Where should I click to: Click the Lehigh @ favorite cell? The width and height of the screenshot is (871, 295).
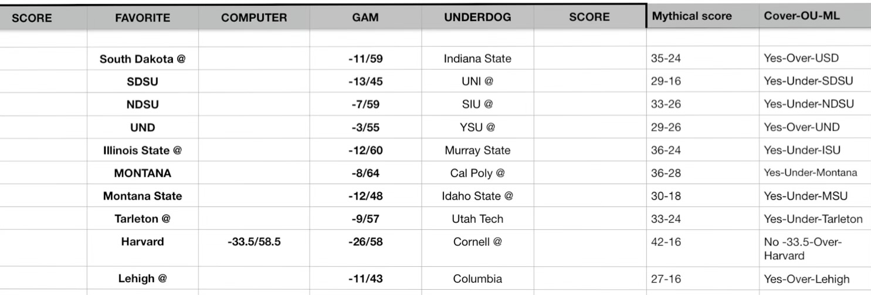(143, 279)
